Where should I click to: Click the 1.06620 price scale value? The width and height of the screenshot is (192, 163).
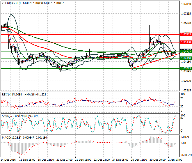(x=186, y=23)
